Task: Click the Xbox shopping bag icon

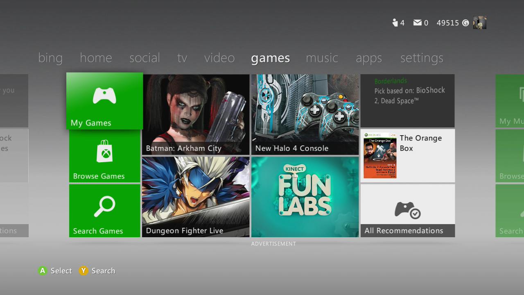Action: click(105, 151)
